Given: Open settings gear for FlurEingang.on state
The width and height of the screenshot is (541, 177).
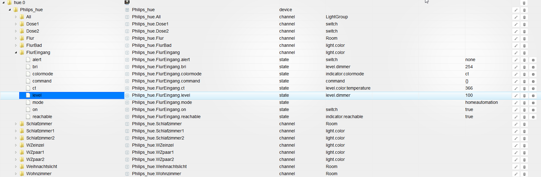Looking at the screenshot, I should (x=533, y=110).
